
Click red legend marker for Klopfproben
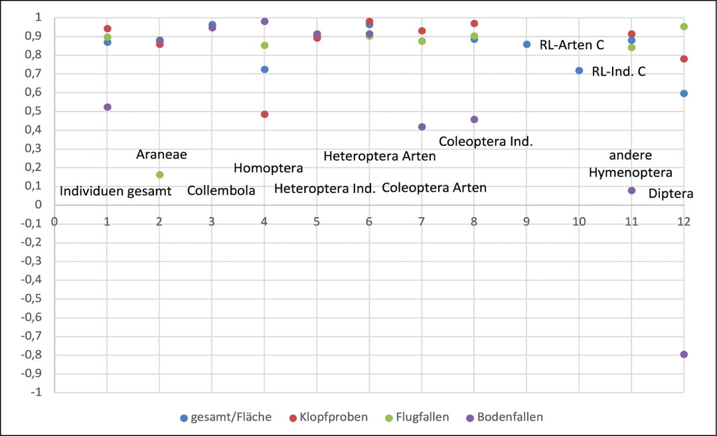[293, 417]
